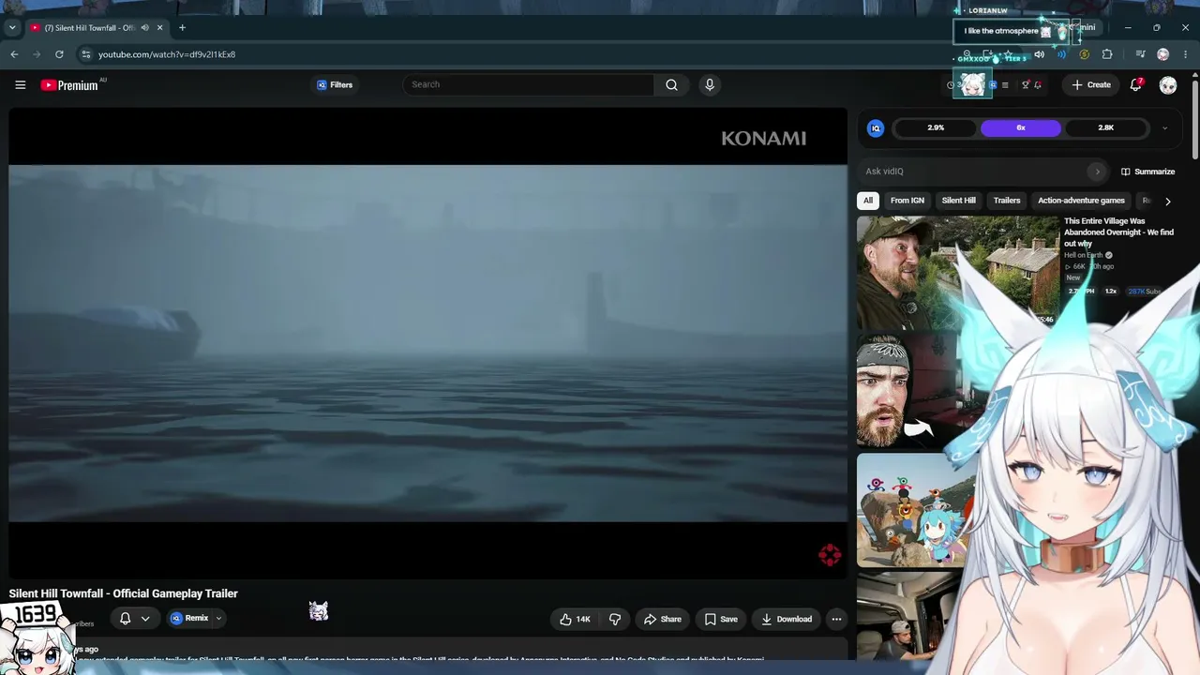Click the Silent Hill Townfall video player
The height and width of the screenshot is (675, 1200).
(428, 343)
